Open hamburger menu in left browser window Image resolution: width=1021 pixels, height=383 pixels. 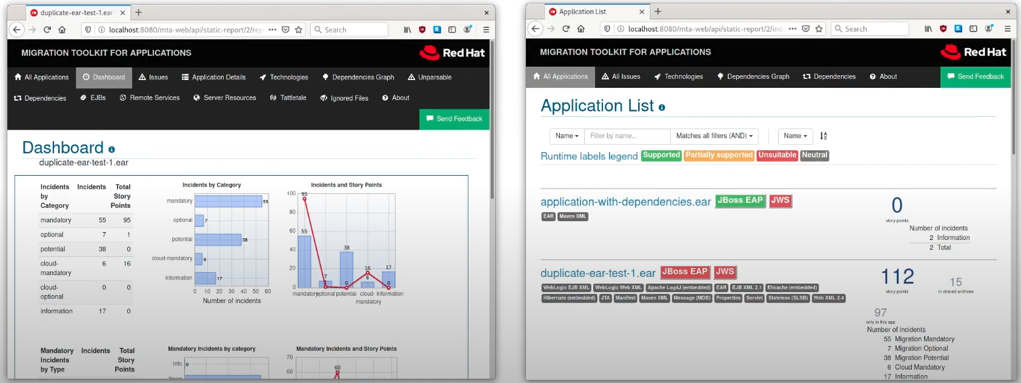tap(486, 29)
